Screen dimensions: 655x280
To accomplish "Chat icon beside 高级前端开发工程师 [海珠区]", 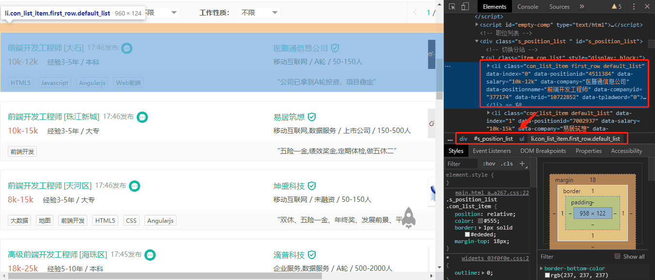I will coord(150,255).
